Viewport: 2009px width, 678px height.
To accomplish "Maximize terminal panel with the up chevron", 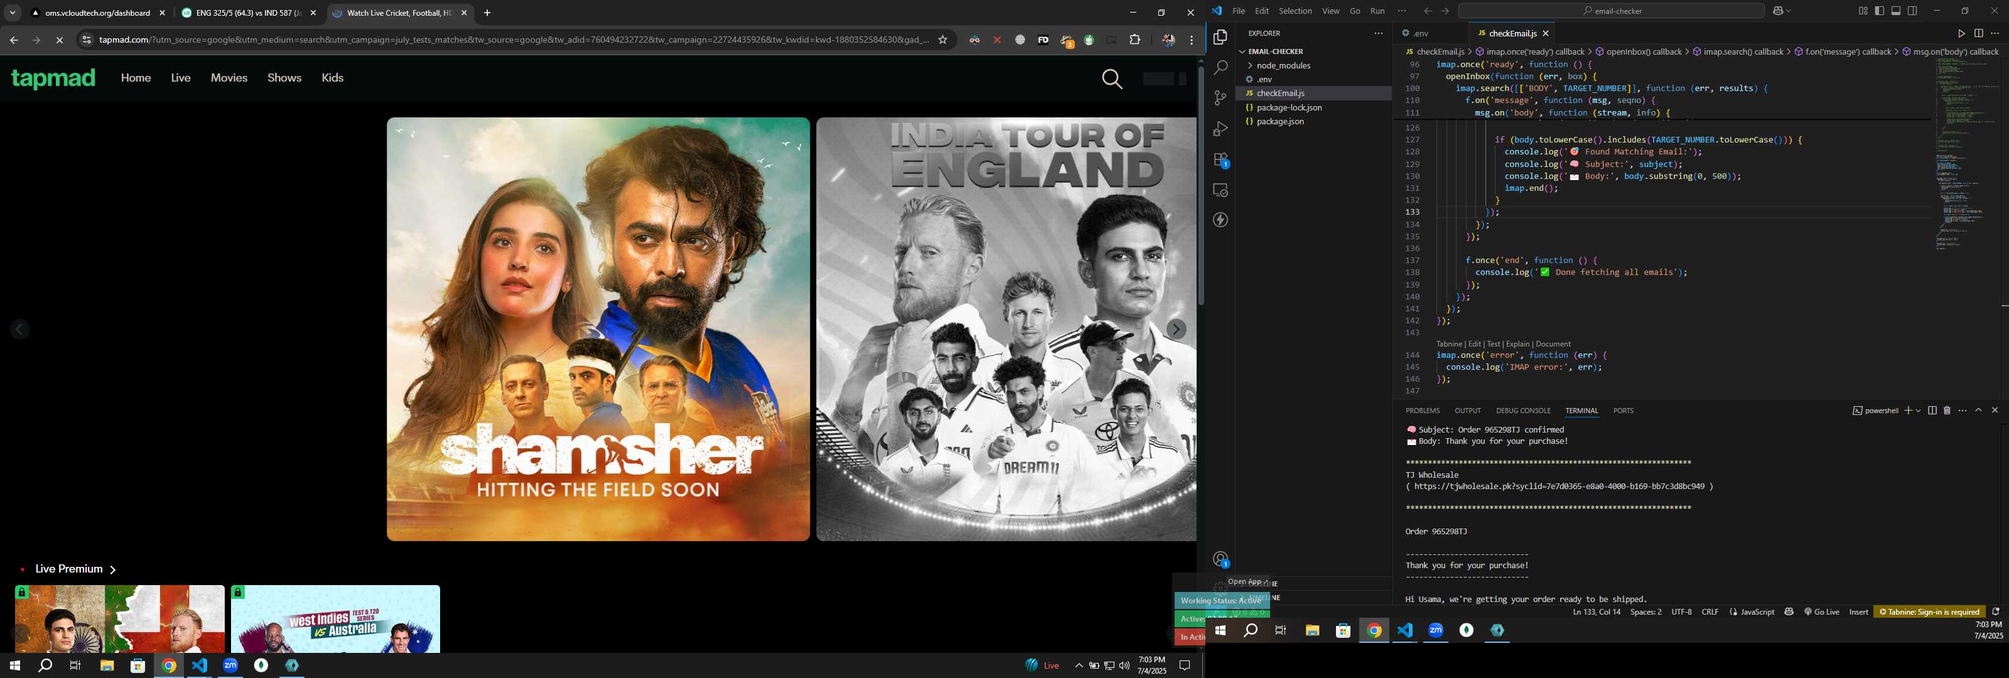I will [1979, 411].
